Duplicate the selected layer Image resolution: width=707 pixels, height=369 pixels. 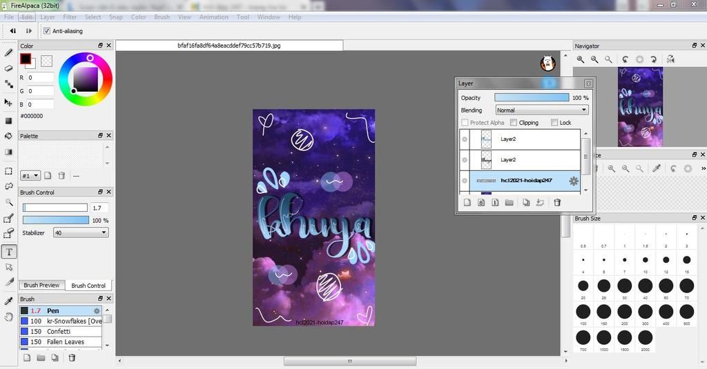point(526,203)
